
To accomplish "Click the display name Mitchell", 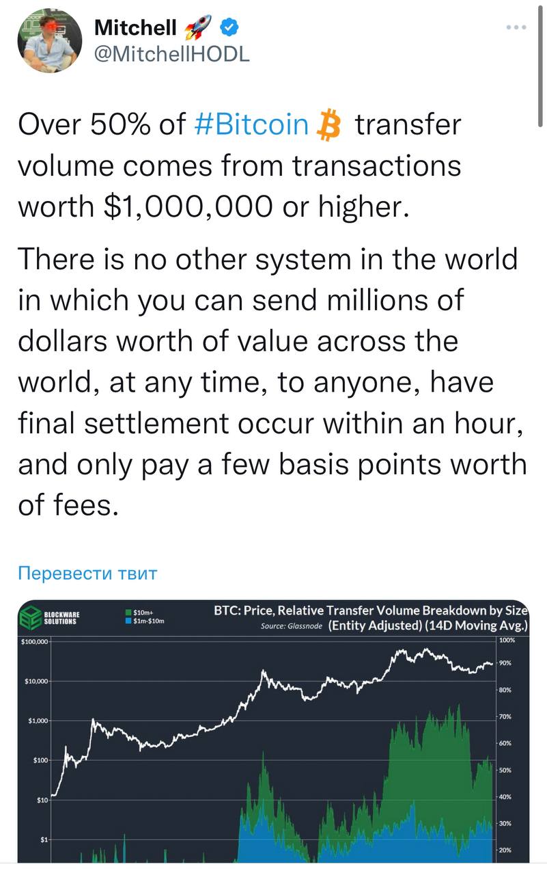I will click(x=135, y=27).
